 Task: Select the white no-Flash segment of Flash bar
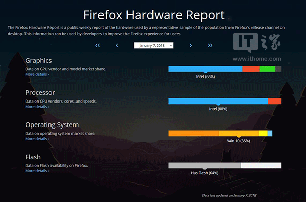click(261, 165)
